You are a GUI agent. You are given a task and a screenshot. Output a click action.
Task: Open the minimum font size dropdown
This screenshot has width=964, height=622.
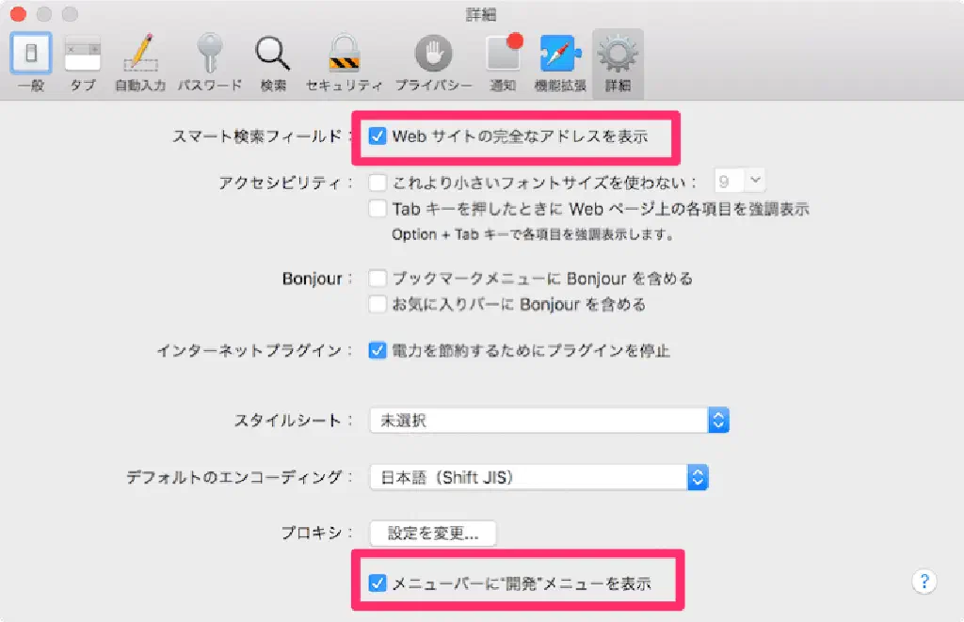(x=742, y=182)
